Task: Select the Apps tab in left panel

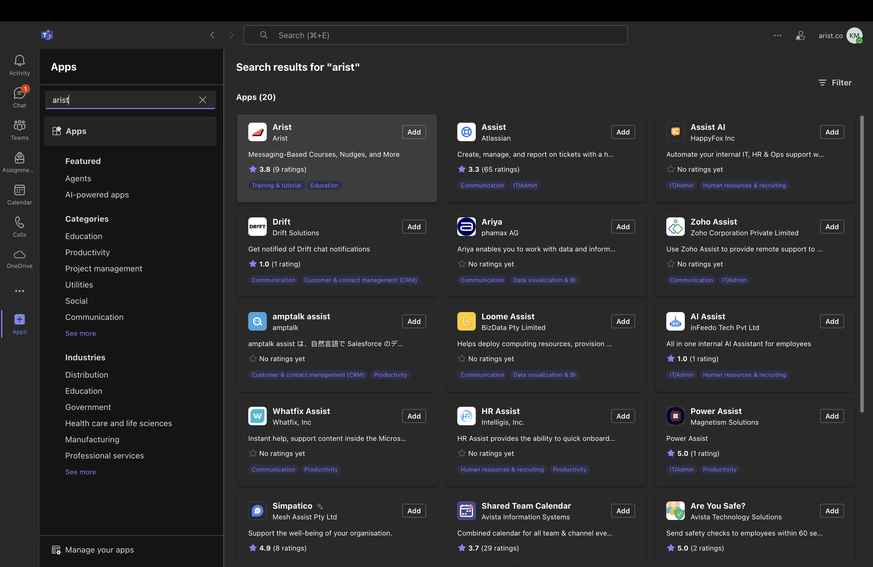Action: (x=130, y=131)
